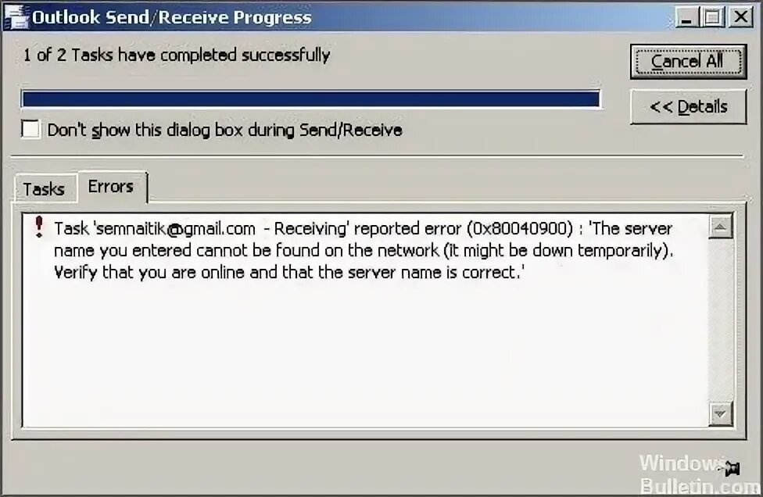The width and height of the screenshot is (763, 497).
Task: Cancel all send/receive tasks
Action: (688, 61)
